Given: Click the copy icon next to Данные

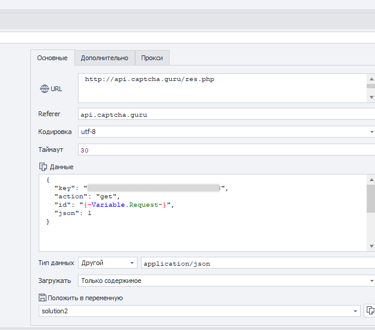Looking at the screenshot, I should click(43, 167).
